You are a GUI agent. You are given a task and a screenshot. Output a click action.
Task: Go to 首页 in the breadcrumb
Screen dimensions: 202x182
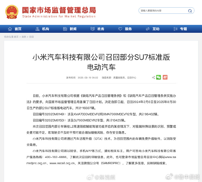pos(16,37)
